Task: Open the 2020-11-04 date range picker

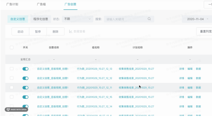Action: (x=197, y=19)
